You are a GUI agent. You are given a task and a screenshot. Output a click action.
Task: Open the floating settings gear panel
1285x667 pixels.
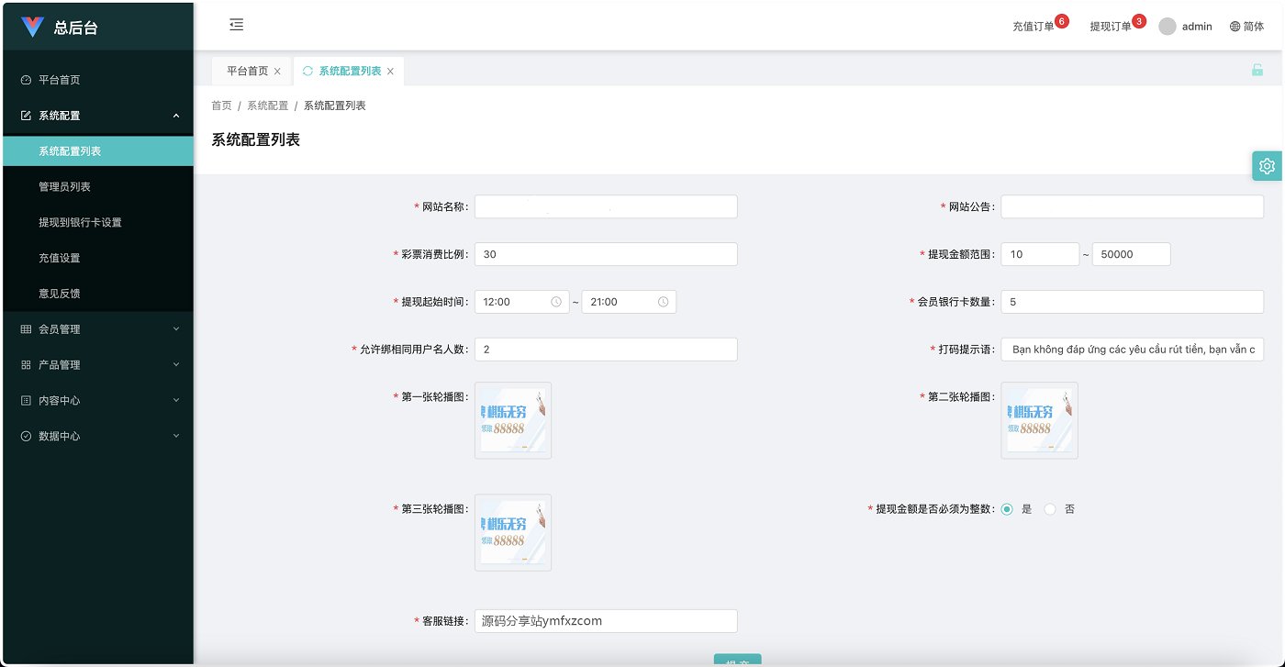point(1267,166)
